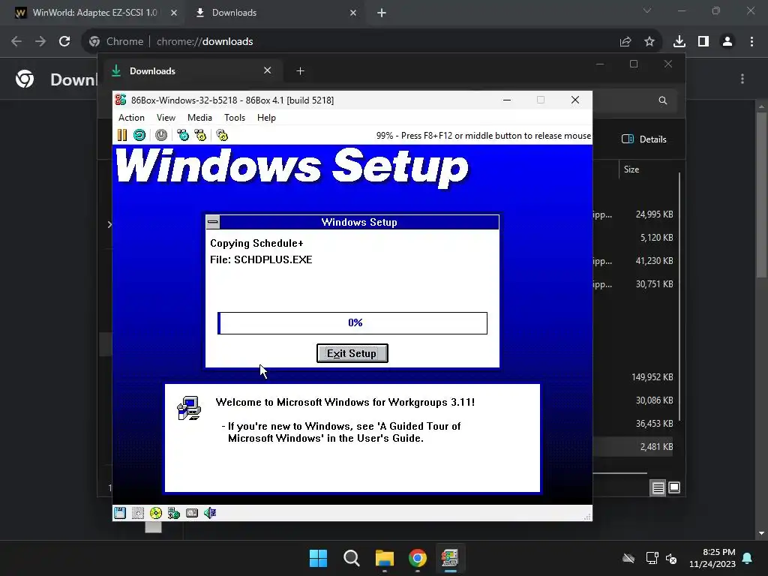
Task: Open the View menu in 86Box
Action: (166, 118)
